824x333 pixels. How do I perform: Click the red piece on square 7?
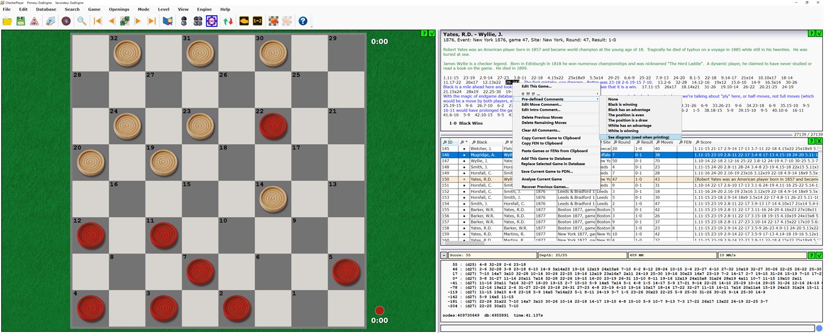[200, 272]
